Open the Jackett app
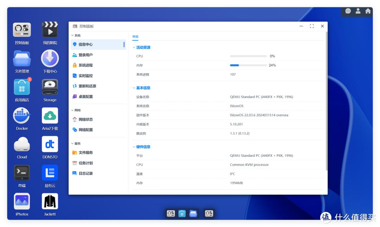 pos(49,202)
